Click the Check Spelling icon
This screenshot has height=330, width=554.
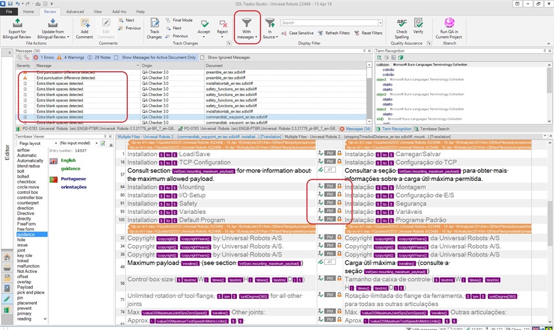click(x=401, y=24)
